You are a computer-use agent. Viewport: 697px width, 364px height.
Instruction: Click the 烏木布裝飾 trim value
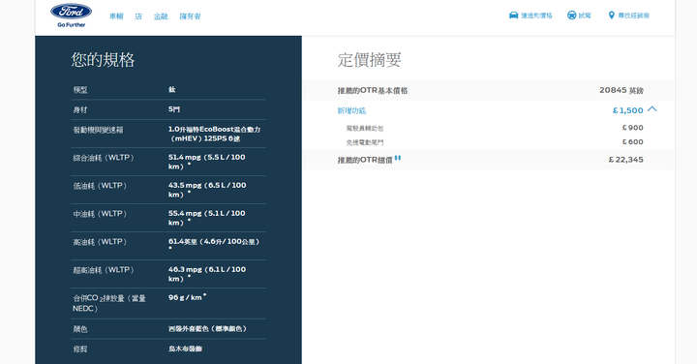click(185, 349)
